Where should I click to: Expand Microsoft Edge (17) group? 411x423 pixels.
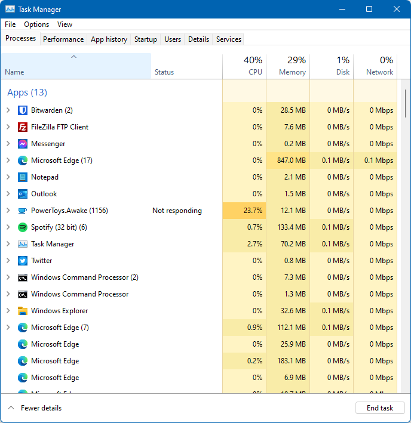pyautogui.click(x=8, y=160)
